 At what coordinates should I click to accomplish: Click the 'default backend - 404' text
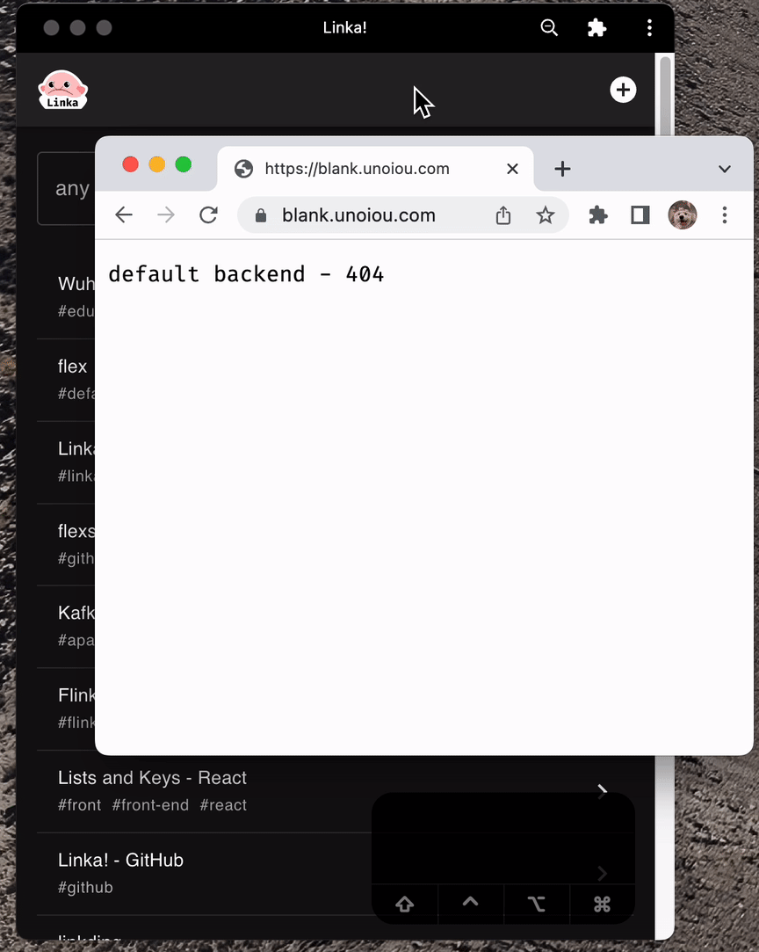246,274
